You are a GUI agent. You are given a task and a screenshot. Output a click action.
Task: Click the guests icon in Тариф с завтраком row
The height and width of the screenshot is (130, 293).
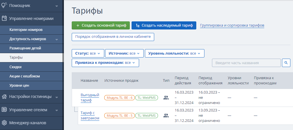tap(166, 116)
